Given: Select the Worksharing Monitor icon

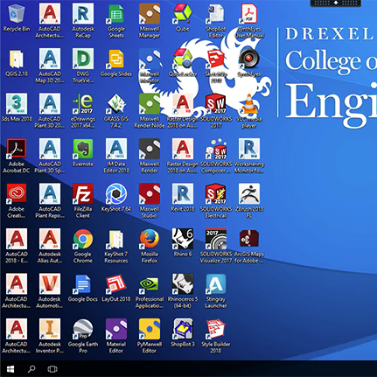Looking at the screenshot, I should tap(249, 149).
